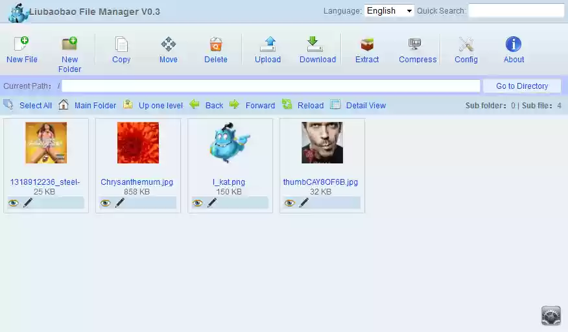The height and width of the screenshot is (332, 568).
Task: Edit 1318912236_steel file with pencil icon
Action: [x=28, y=203]
